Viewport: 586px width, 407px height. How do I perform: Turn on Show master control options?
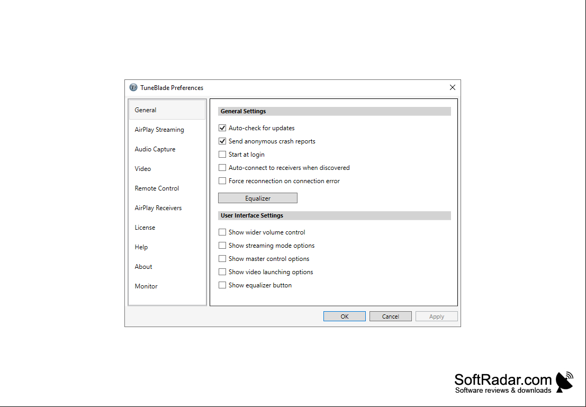click(222, 259)
